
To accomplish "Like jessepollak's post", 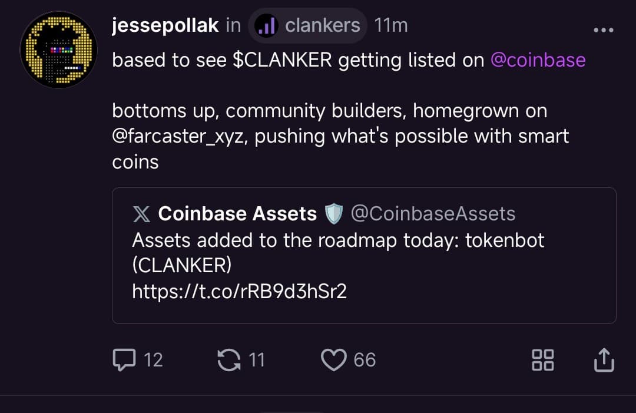I will (x=333, y=359).
